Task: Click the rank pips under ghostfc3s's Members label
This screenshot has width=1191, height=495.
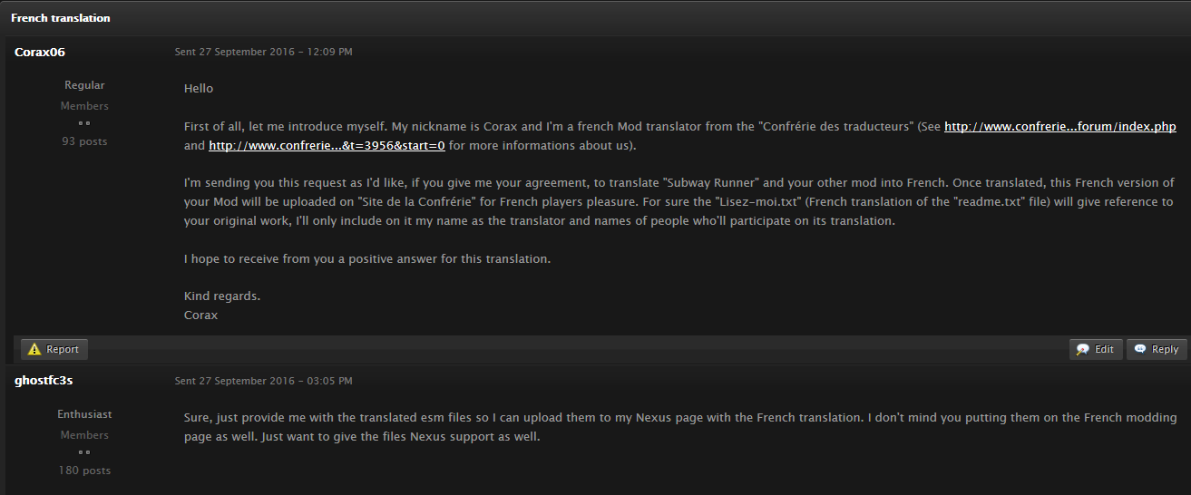Action: 84,452
